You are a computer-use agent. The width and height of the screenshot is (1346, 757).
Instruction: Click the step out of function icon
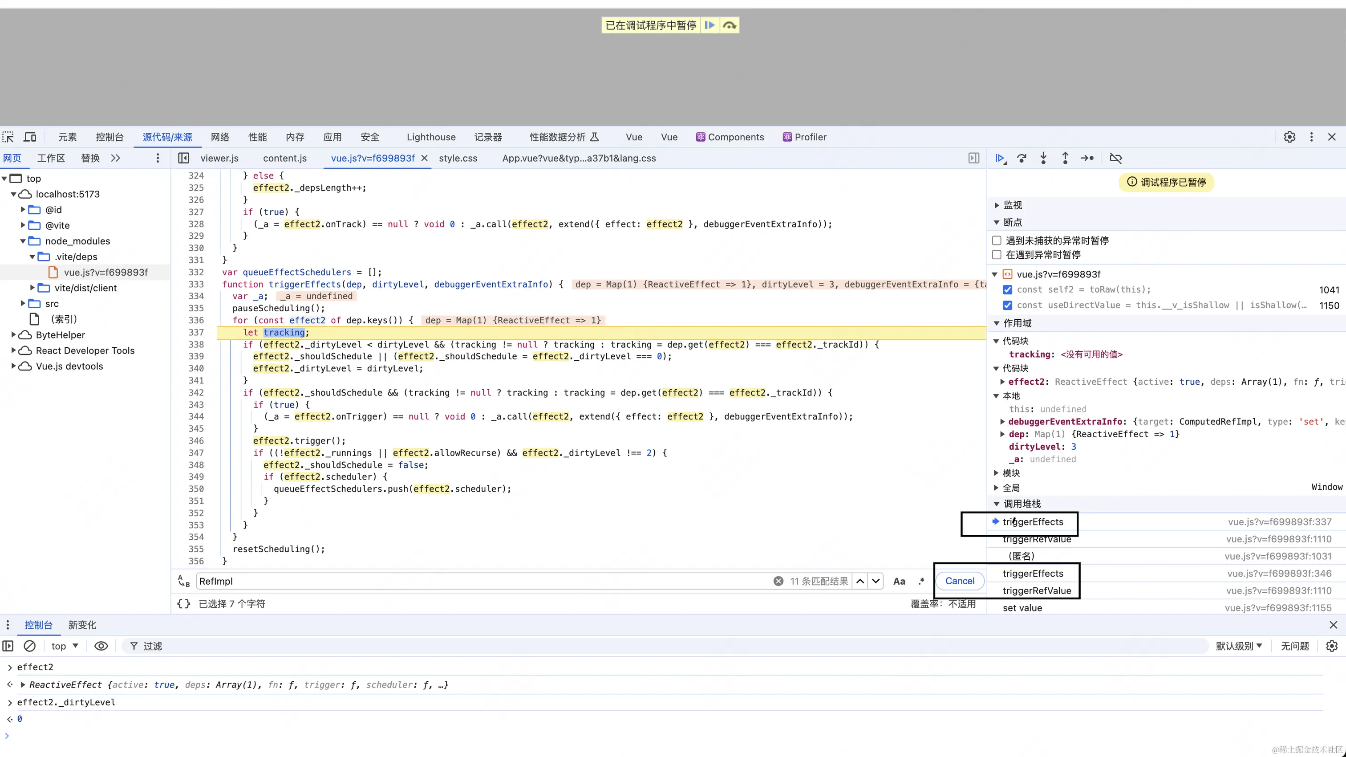coord(1065,158)
